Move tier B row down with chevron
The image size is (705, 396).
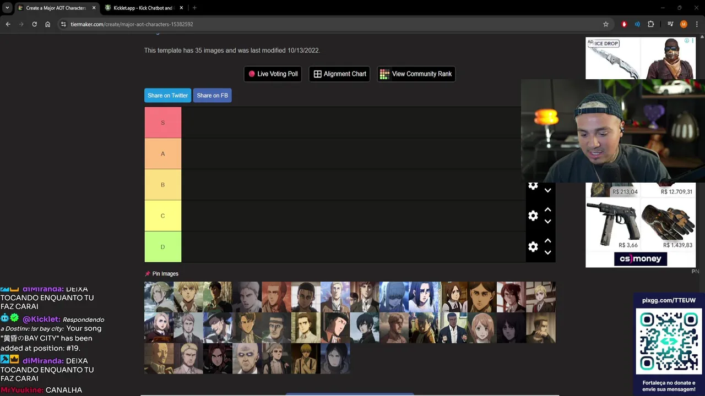548,190
